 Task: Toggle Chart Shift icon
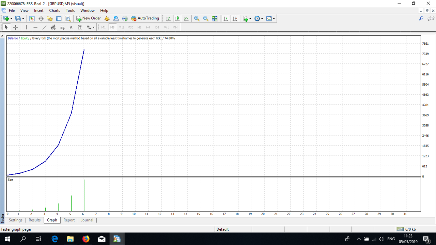tap(235, 18)
